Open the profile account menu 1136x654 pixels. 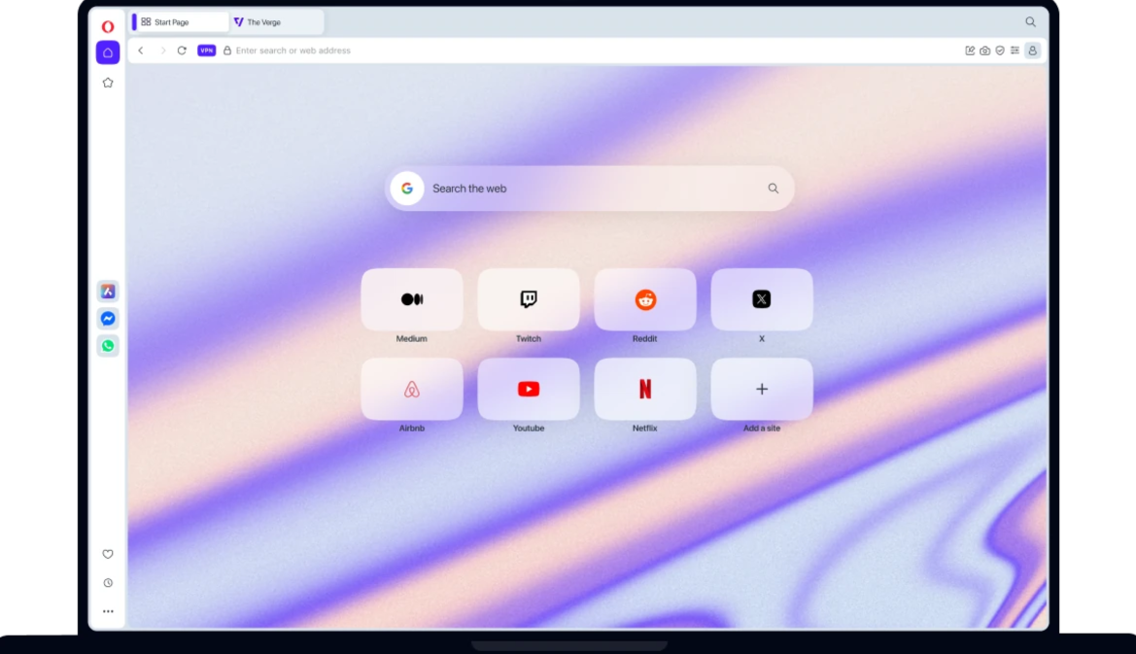coord(1032,51)
